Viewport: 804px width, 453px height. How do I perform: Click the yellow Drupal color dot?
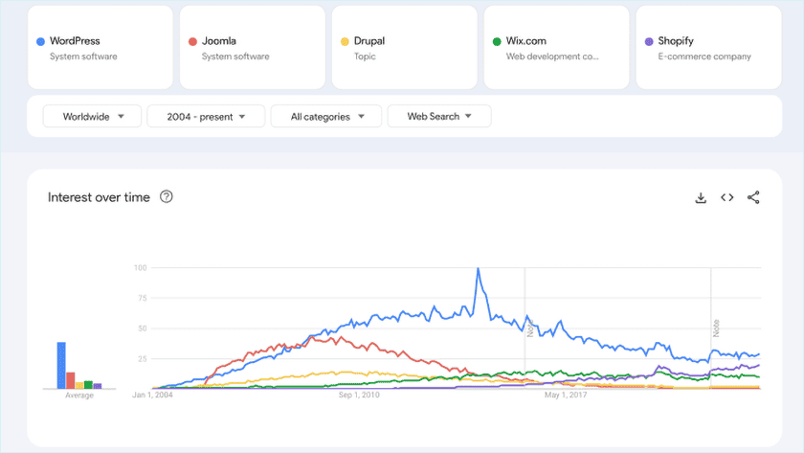pyautogui.click(x=345, y=41)
